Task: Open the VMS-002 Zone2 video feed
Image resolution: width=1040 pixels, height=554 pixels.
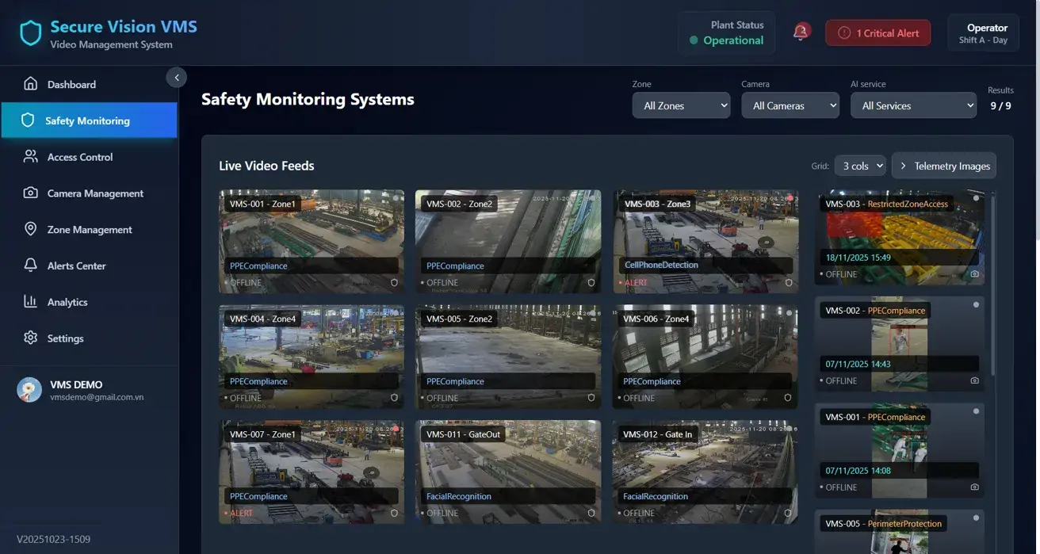Action: 508,241
